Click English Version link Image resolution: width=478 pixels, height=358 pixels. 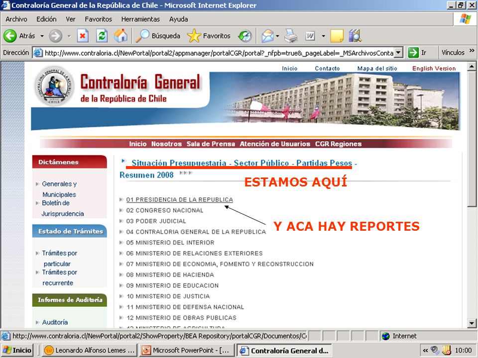pos(434,69)
